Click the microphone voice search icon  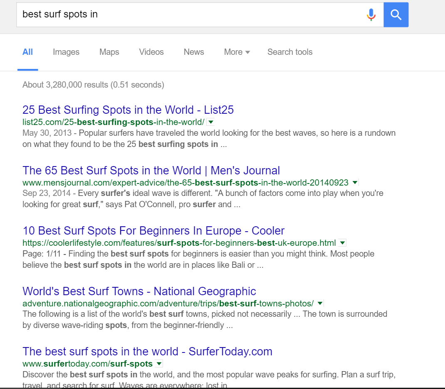[371, 15]
